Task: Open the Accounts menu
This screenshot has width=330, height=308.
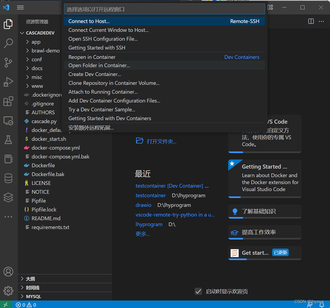Action: tap(8, 272)
